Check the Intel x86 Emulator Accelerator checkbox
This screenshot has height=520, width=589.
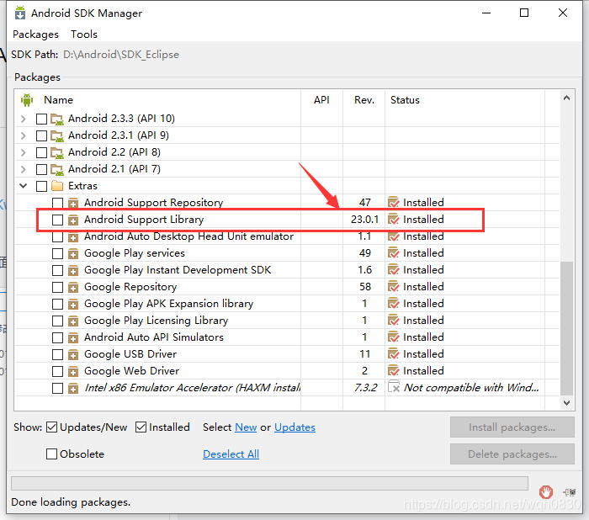click(x=57, y=388)
